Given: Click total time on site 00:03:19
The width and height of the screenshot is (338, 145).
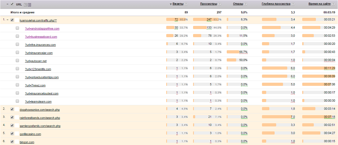Looking at the screenshot, I should point(330,12).
